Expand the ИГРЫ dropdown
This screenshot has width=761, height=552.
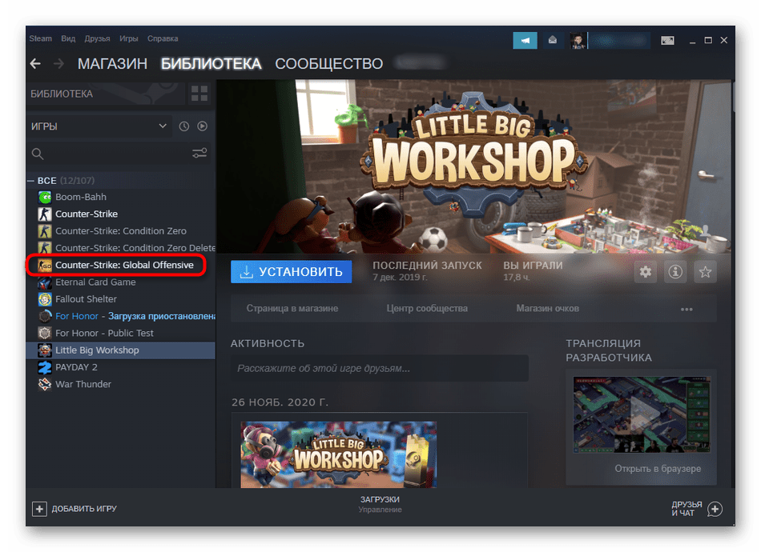click(x=163, y=126)
